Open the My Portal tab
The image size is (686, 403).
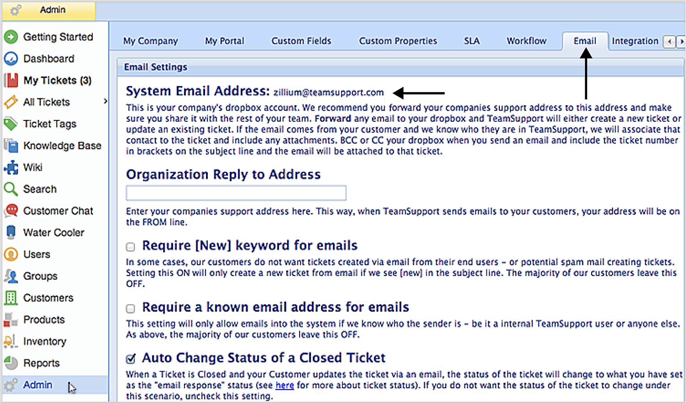click(225, 41)
